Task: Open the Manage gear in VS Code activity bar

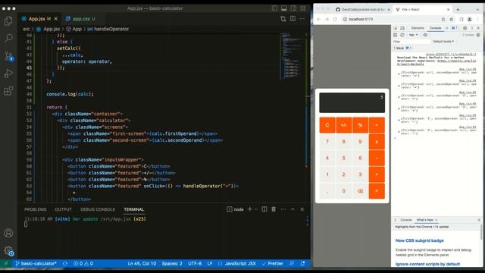Action: (x=8, y=250)
